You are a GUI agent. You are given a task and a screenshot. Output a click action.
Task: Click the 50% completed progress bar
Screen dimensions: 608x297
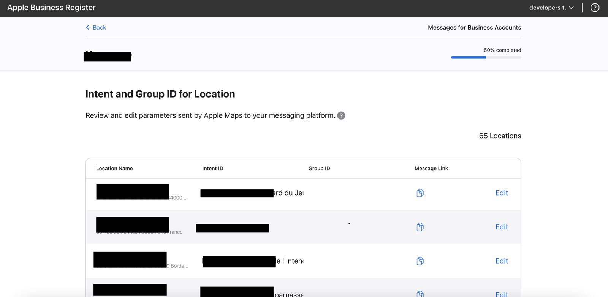pyautogui.click(x=486, y=57)
